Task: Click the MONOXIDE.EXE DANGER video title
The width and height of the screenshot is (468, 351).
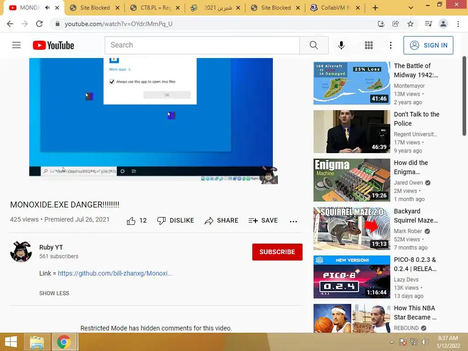Action: click(65, 205)
